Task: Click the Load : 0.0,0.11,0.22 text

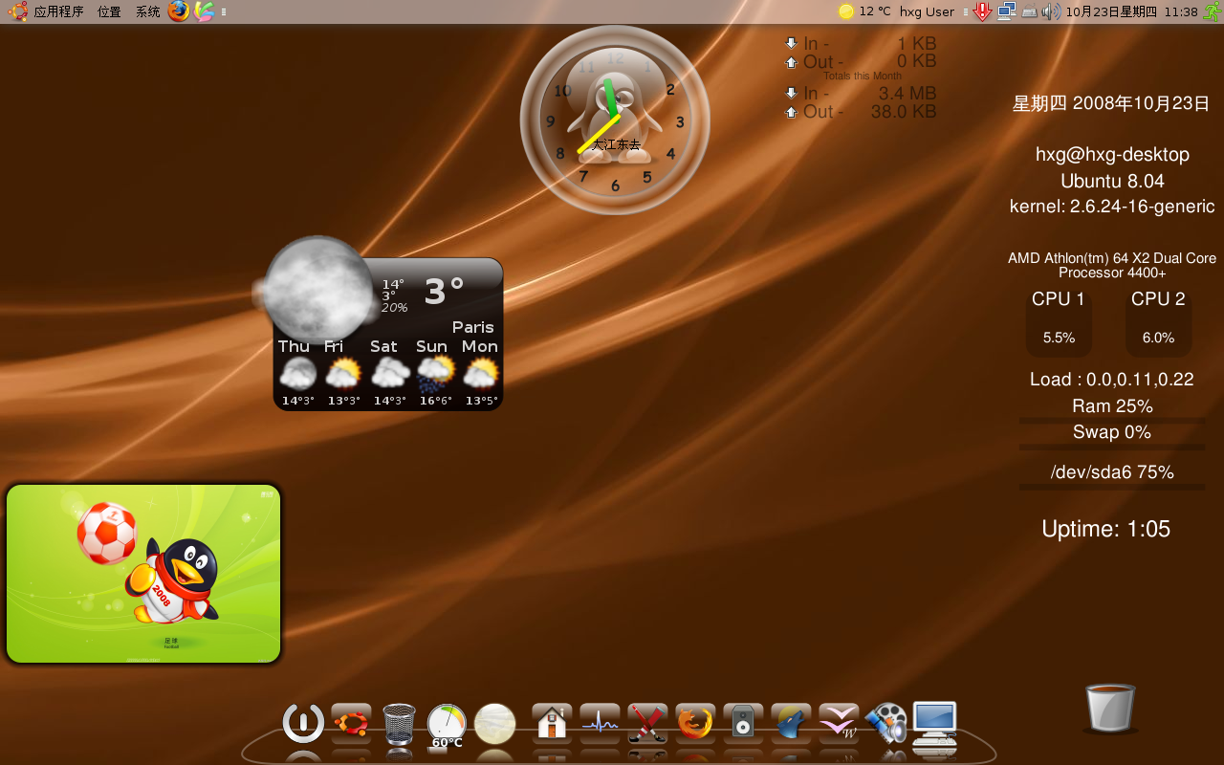Action: 1112,380
